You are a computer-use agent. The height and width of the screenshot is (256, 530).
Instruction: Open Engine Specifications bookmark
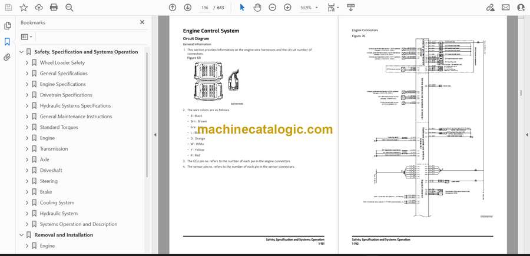[63, 84]
